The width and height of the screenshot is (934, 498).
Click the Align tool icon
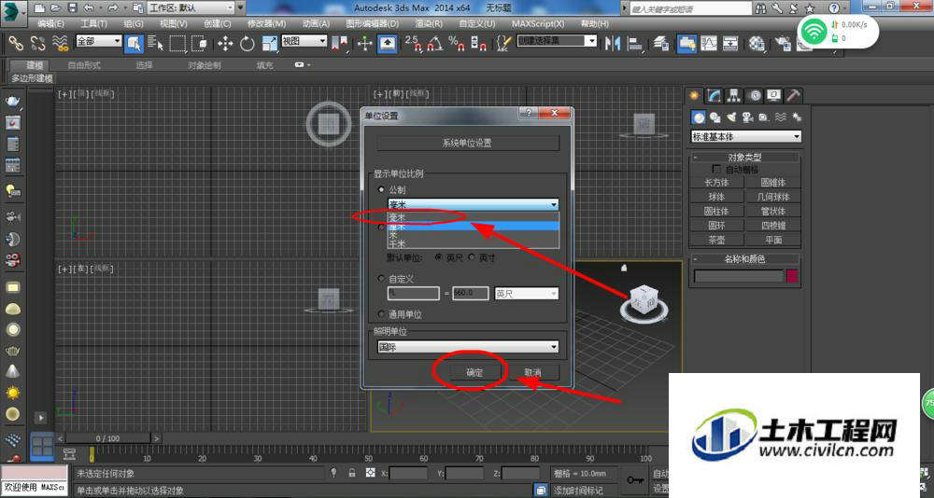[635, 43]
